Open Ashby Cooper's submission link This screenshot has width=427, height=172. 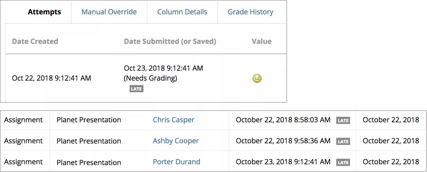pyautogui.click(x=176, y=141)
